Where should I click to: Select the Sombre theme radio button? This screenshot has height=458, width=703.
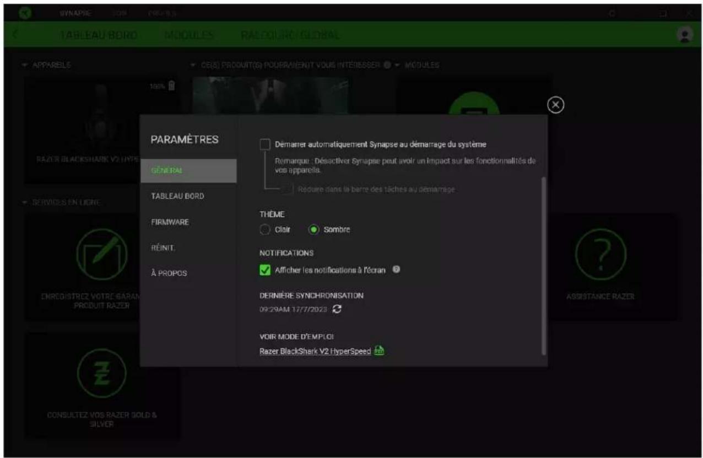click(313, 230)
